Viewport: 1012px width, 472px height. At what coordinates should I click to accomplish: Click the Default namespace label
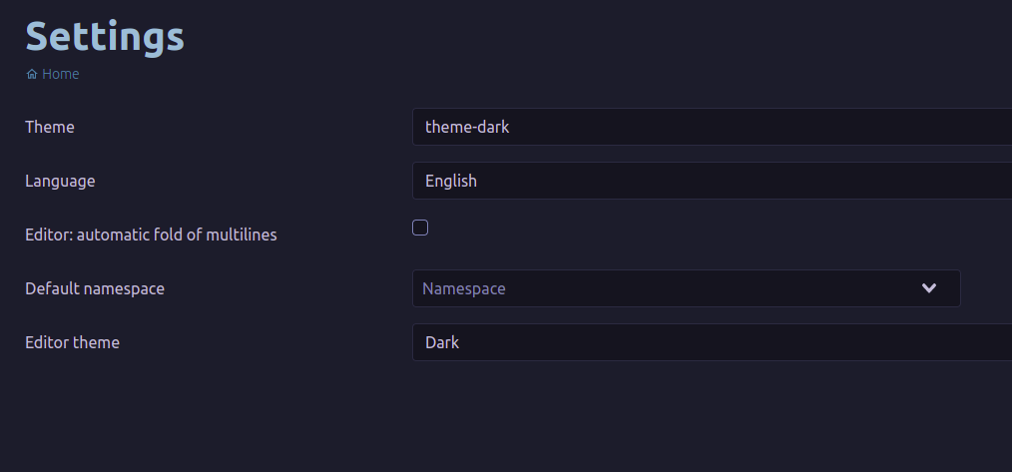pyautogui.click(x=95, y=288)
